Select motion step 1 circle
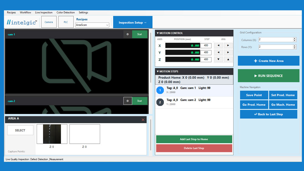 pos(160,90)
